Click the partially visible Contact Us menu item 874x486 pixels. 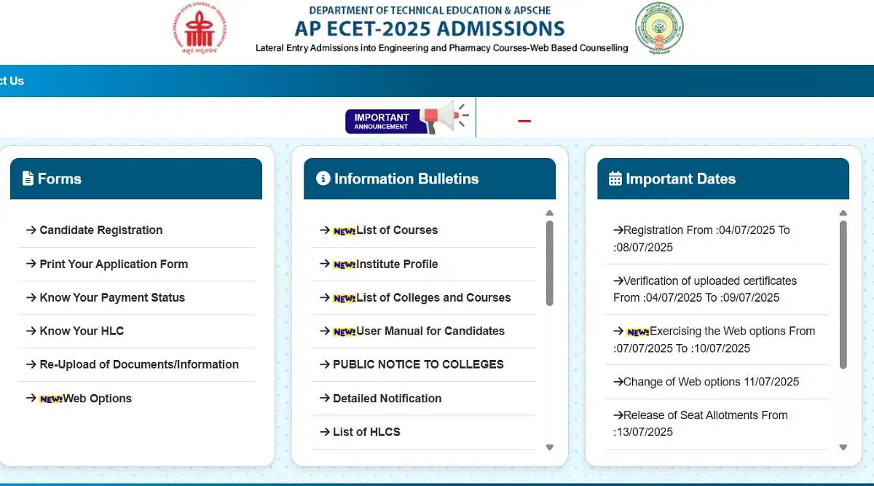coord(12,81)
